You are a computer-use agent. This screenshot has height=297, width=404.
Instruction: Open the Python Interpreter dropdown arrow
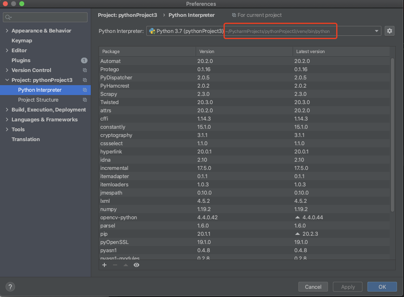[x=376, y=31]
